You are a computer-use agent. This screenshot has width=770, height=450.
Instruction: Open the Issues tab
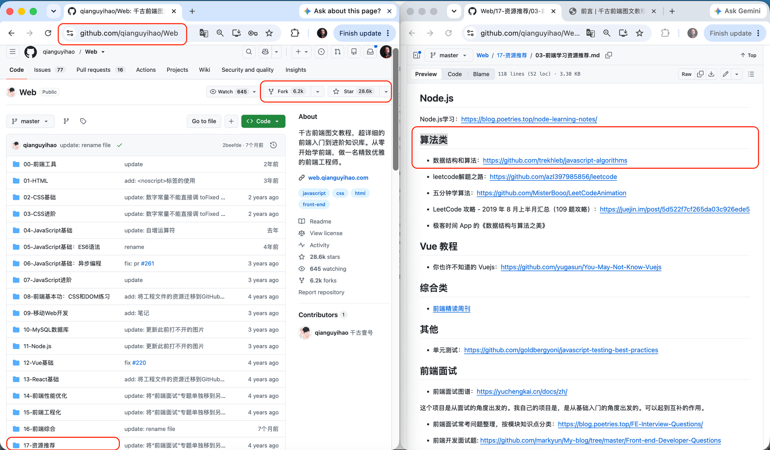pos(49,70)
